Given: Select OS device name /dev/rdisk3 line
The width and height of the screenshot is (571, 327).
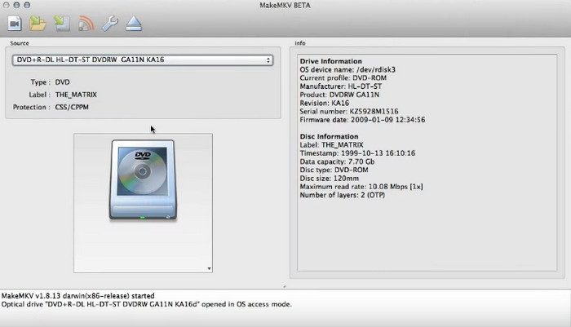Looking at the screenshot, I should click(x=347, y=69).
